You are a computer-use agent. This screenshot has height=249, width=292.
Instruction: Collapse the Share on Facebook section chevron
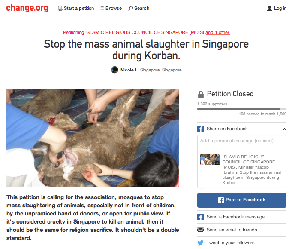tap(284, 129)
